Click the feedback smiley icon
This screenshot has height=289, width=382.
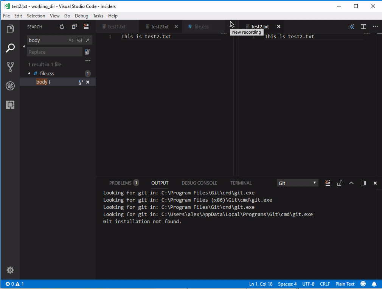coord(363,284)
